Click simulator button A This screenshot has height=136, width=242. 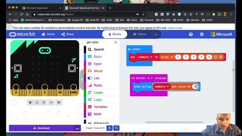[x=18, y=68]
